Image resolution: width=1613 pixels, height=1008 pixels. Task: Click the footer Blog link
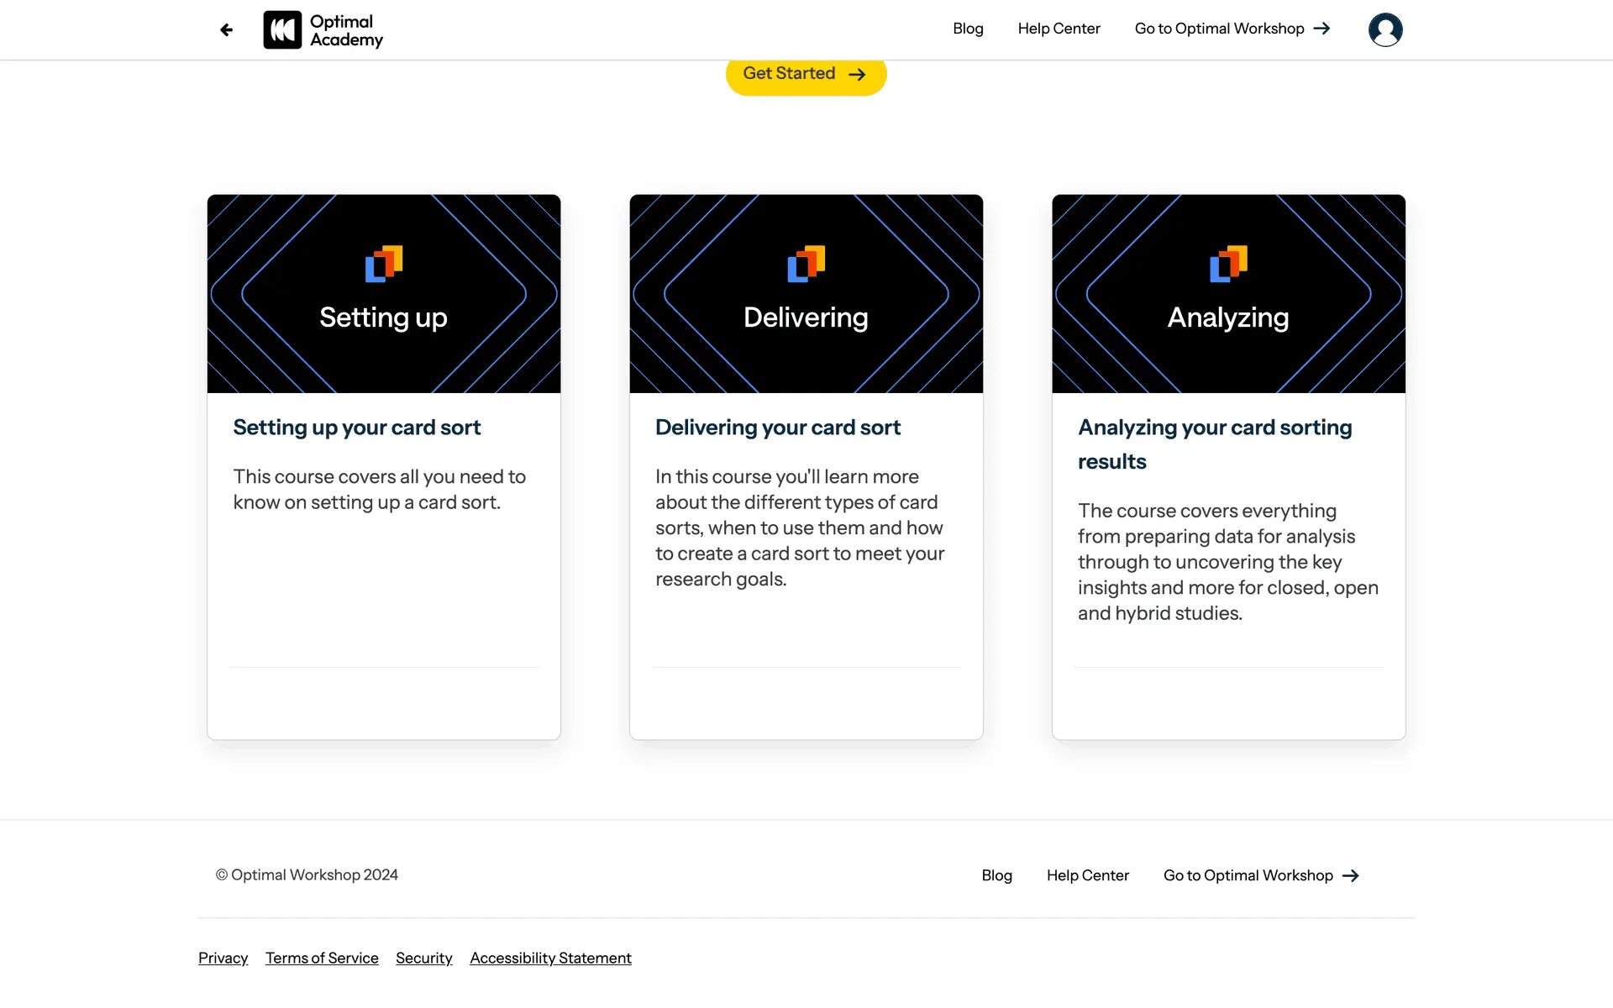pos(996,875)
